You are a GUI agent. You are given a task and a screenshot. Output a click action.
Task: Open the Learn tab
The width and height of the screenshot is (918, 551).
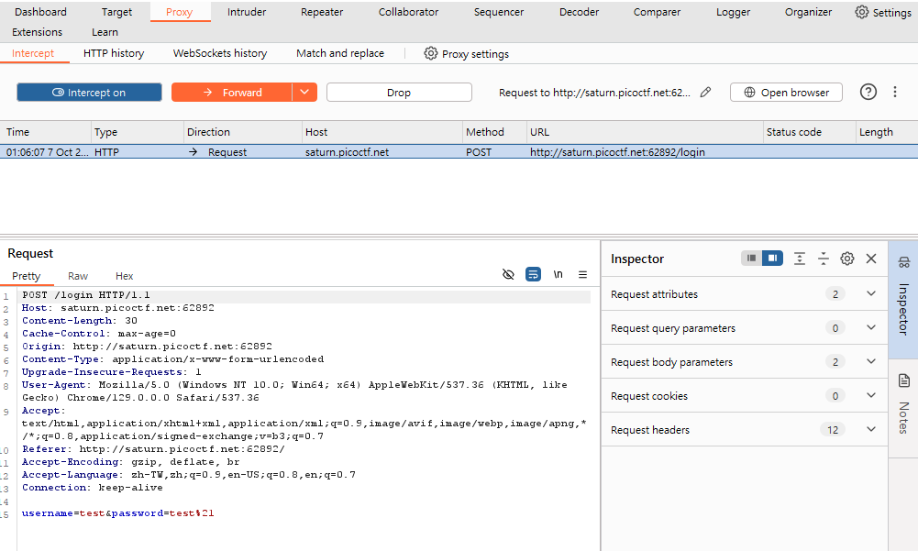(105, 32)
